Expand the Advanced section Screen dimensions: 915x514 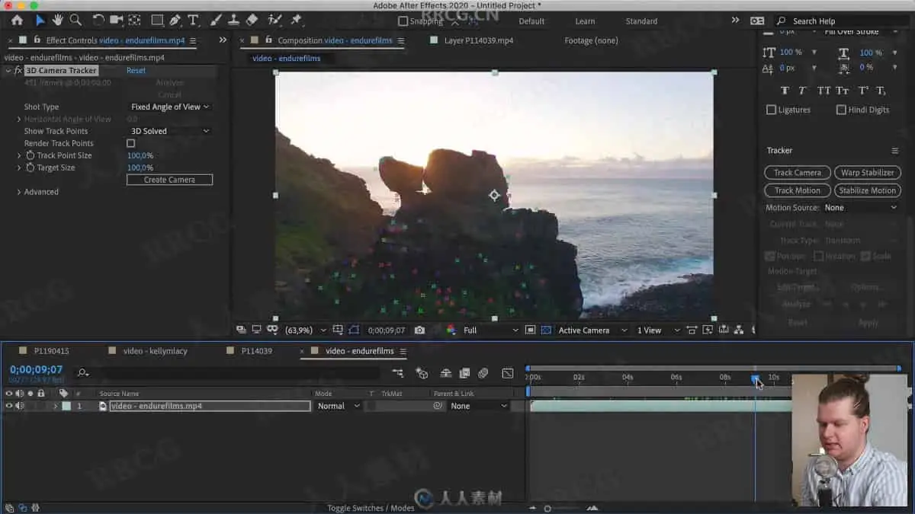pyautogui.click(x=19, y=192)
